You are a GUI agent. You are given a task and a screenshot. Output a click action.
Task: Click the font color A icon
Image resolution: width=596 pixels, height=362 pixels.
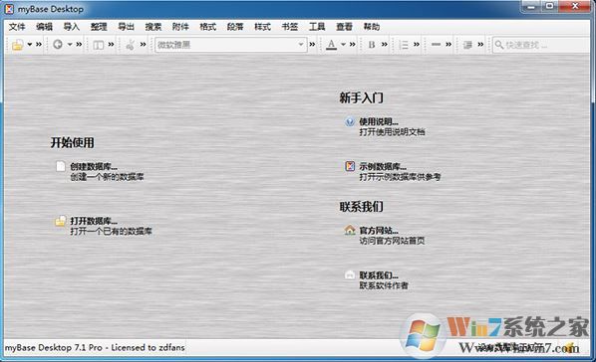[x=332, y=45]
